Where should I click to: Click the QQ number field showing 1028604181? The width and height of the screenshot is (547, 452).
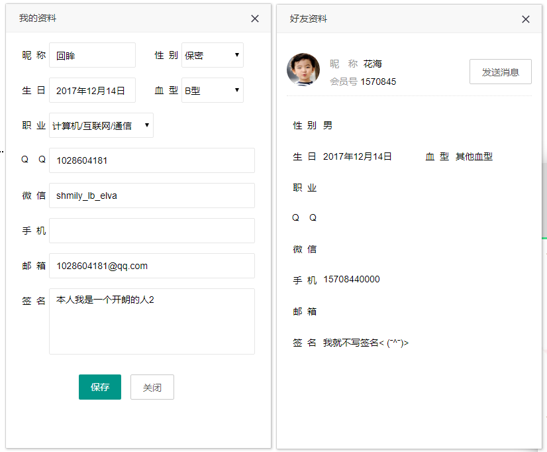pos(151,160)
